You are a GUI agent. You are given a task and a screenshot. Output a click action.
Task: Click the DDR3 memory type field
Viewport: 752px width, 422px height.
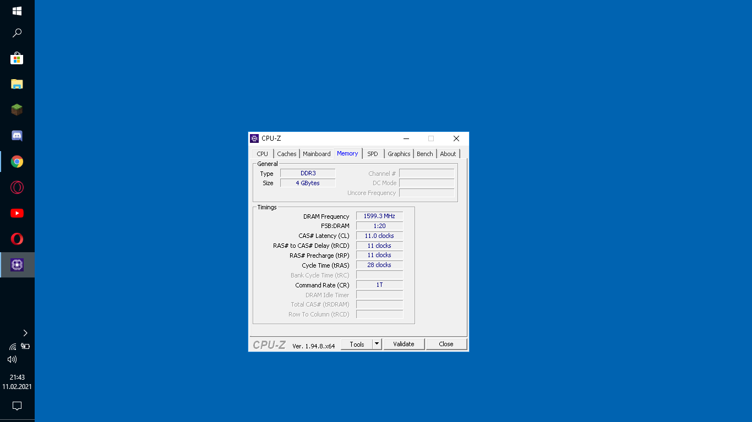click(x=308, y=173)
